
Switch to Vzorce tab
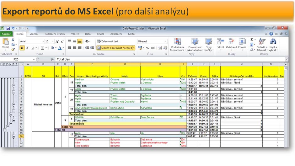pos(75,34)
